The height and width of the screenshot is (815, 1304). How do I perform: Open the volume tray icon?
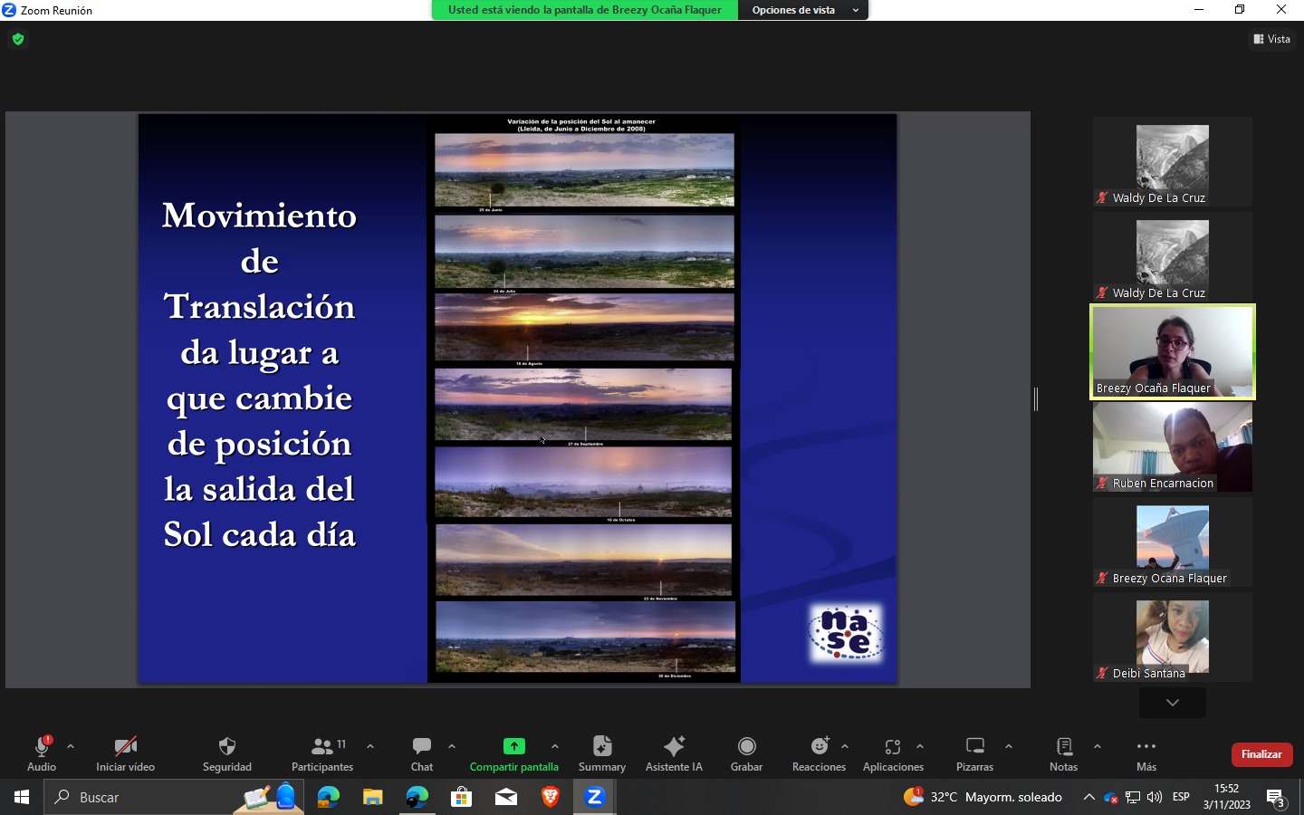click(1155, 797)
